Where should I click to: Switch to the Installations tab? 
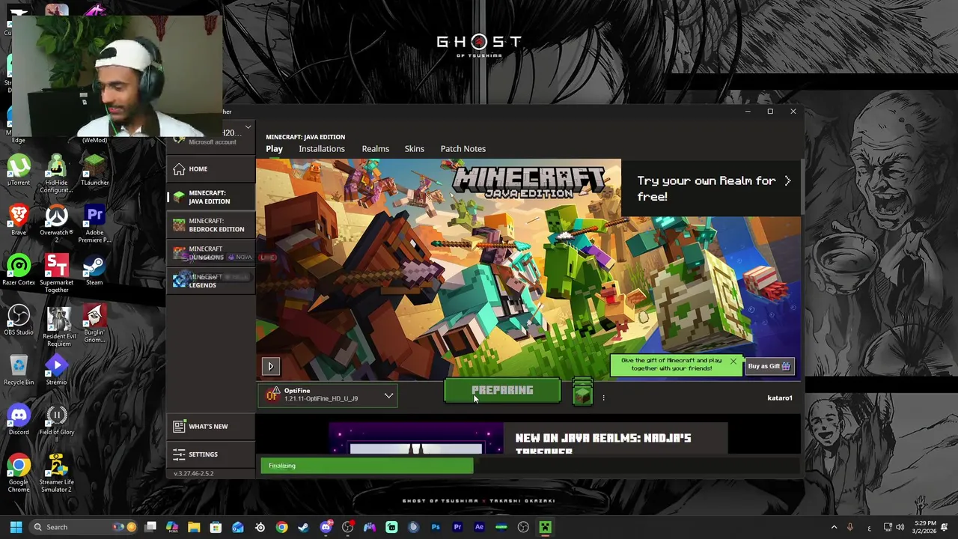point(322,149)
